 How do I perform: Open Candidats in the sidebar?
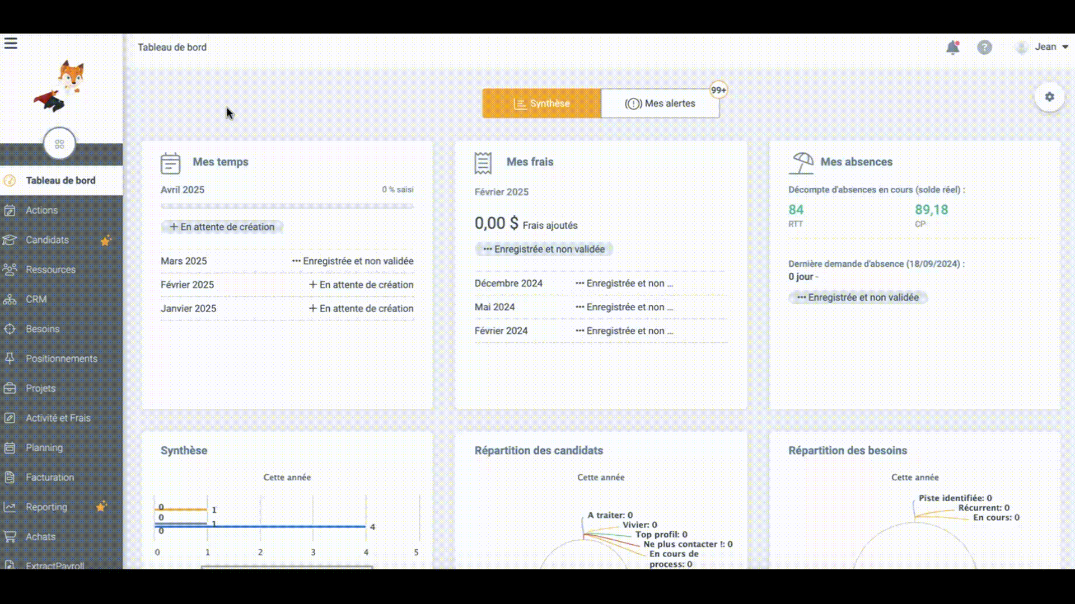[x=61, y=240]
